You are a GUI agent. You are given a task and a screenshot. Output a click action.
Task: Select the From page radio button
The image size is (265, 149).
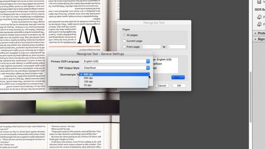pyautogui.click(x=124, y=47)
